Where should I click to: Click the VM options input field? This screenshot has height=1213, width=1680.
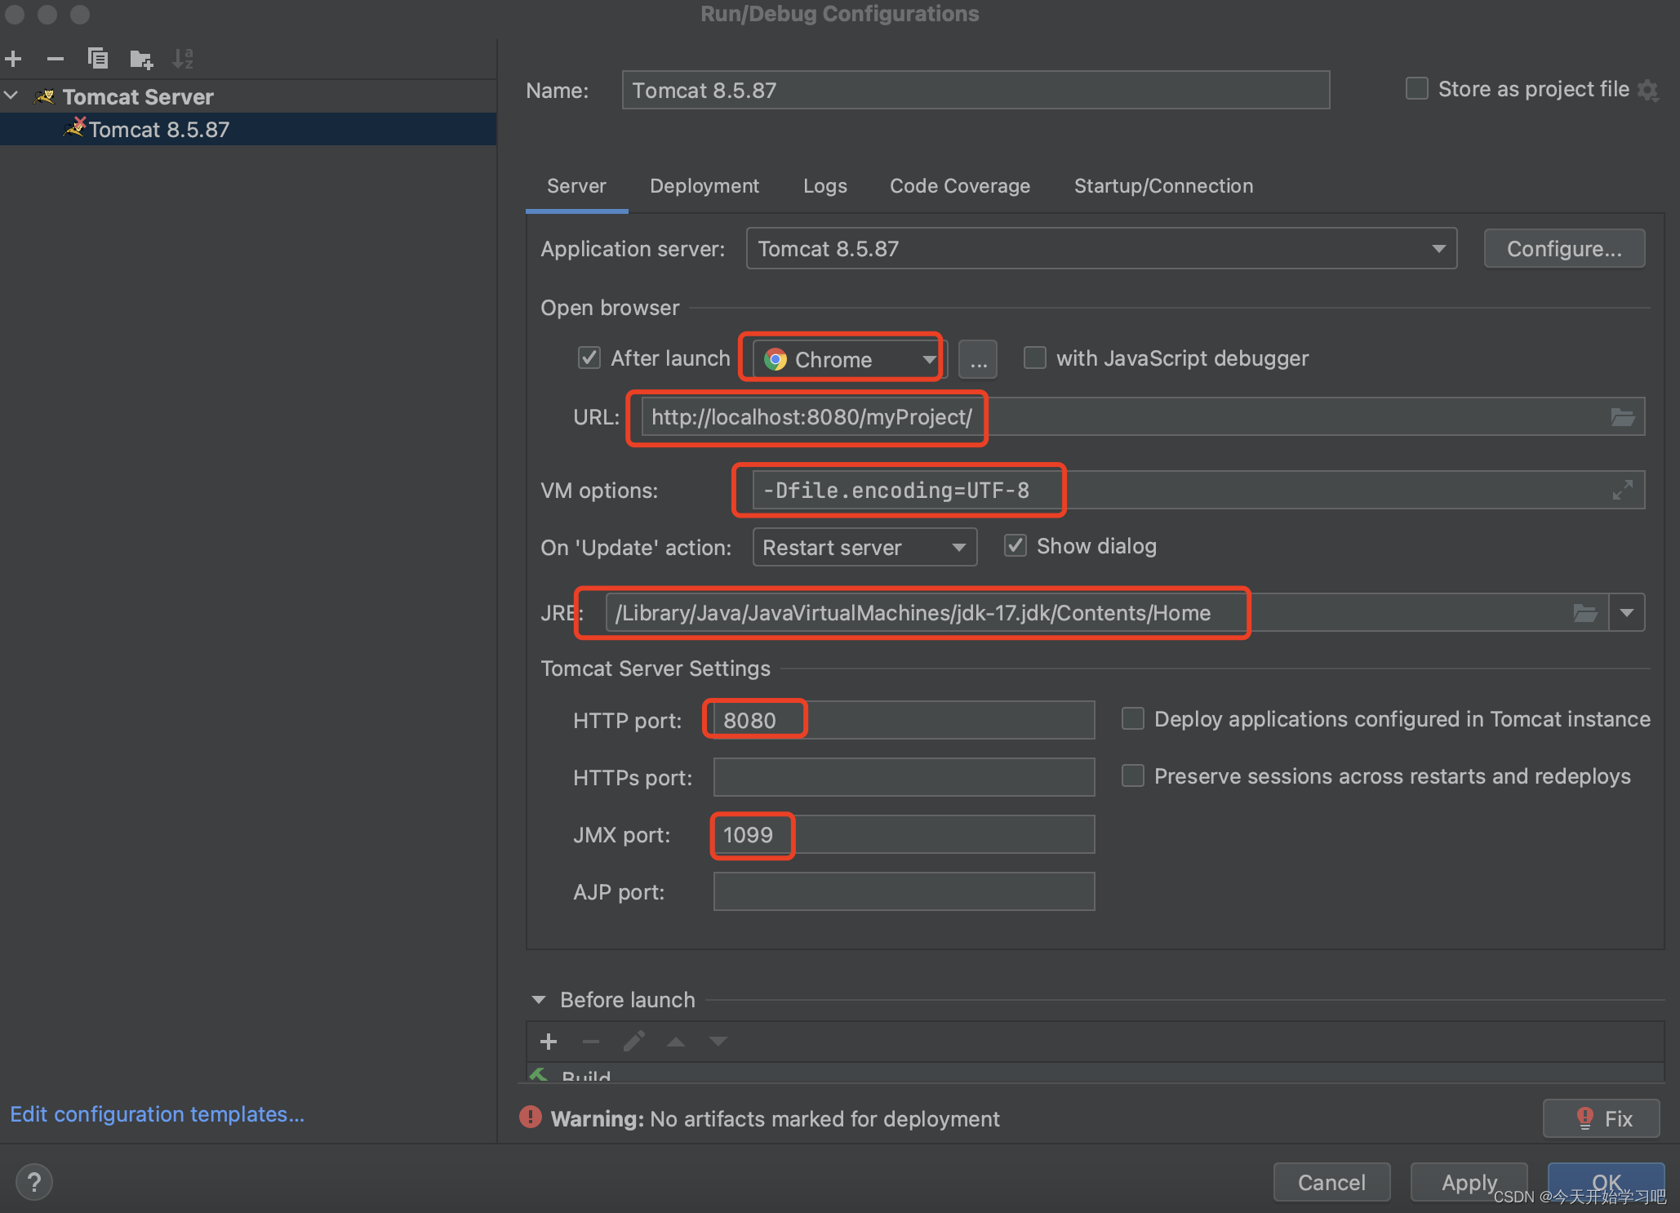[1198, 490]
